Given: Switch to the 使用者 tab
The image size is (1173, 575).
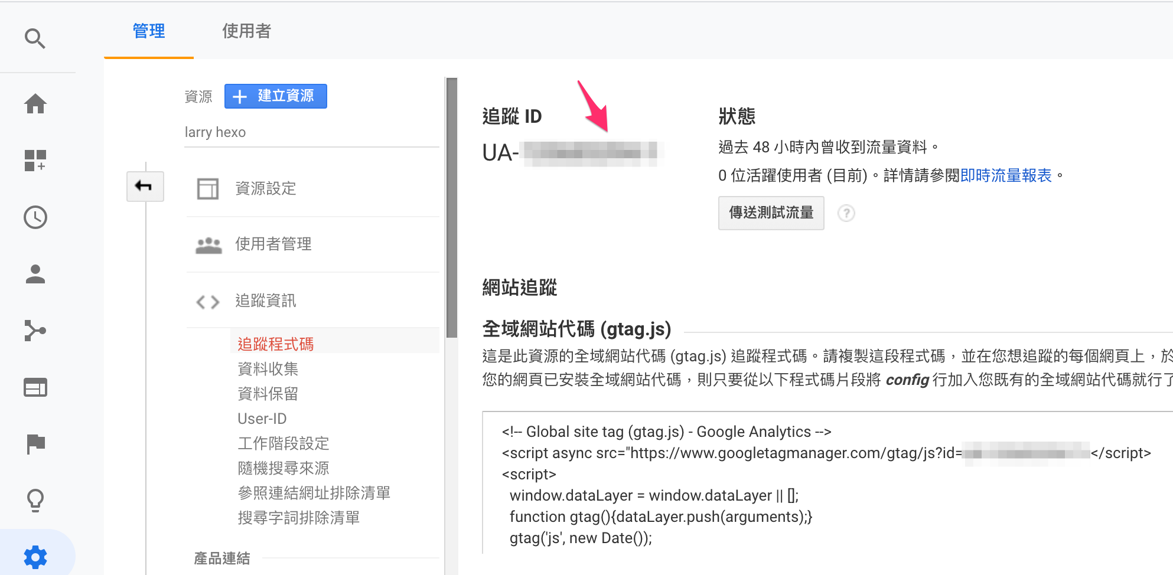Looking at the screenshot, I should click(246, 31).
